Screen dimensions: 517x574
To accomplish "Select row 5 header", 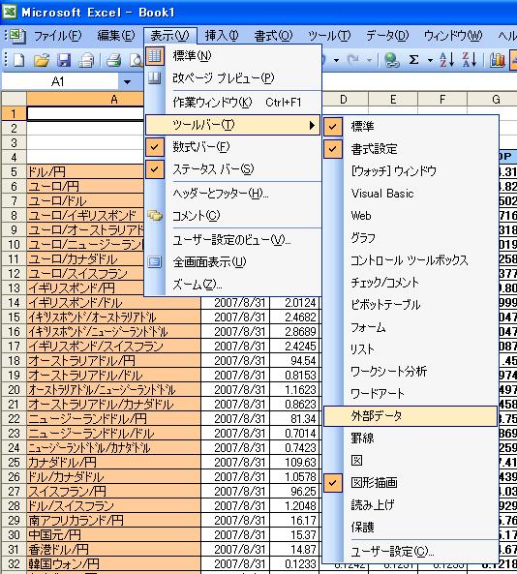I will [14, 171].
